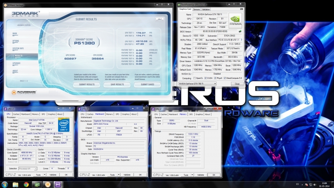This screenshot has width=334, height=188.
Task: Click the CPU-Z icon in the Memory window title bar
Action: click(153, 109)
